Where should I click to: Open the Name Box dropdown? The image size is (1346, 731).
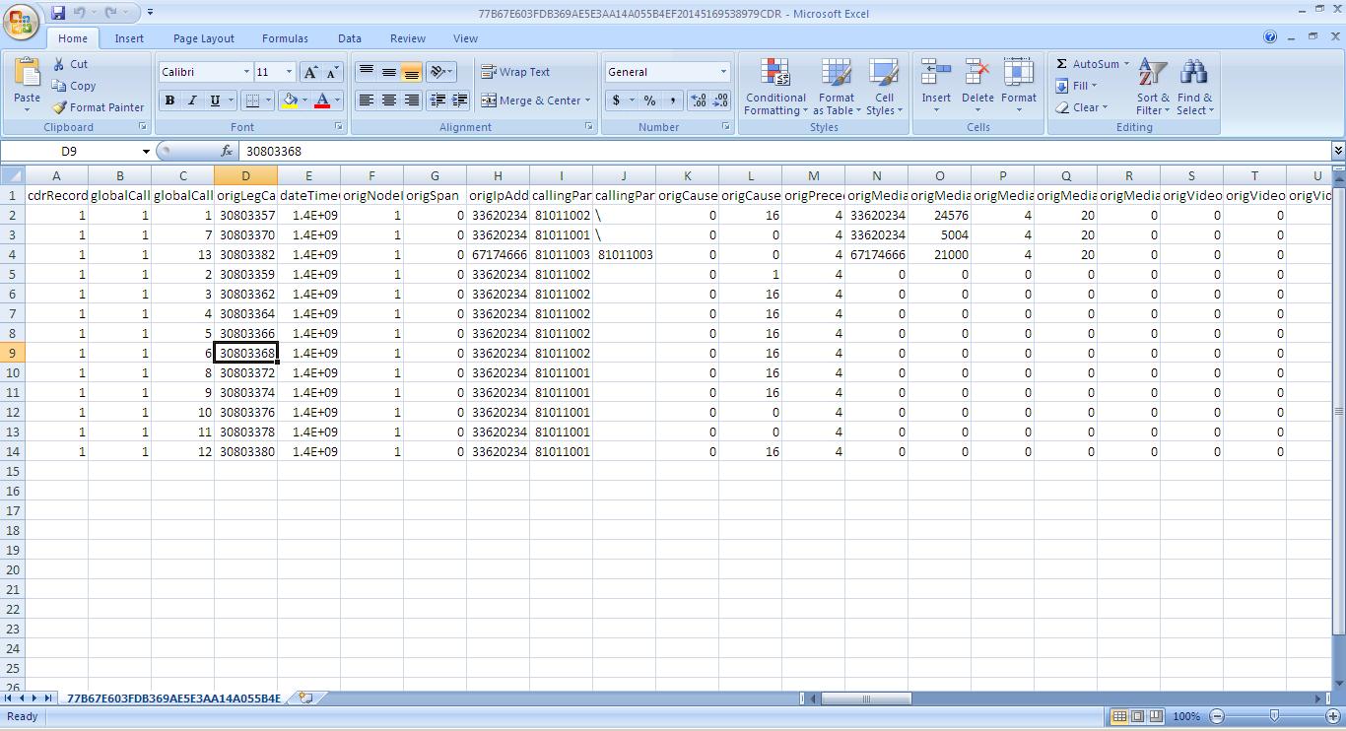[x=146, y=152]
